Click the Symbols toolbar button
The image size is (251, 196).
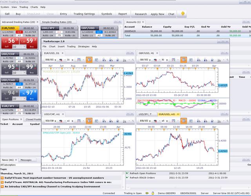coord(107,14)
